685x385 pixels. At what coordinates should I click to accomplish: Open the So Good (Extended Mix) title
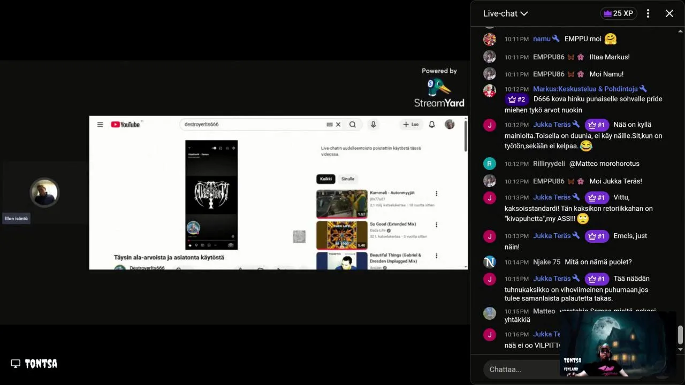coord(393,224)
